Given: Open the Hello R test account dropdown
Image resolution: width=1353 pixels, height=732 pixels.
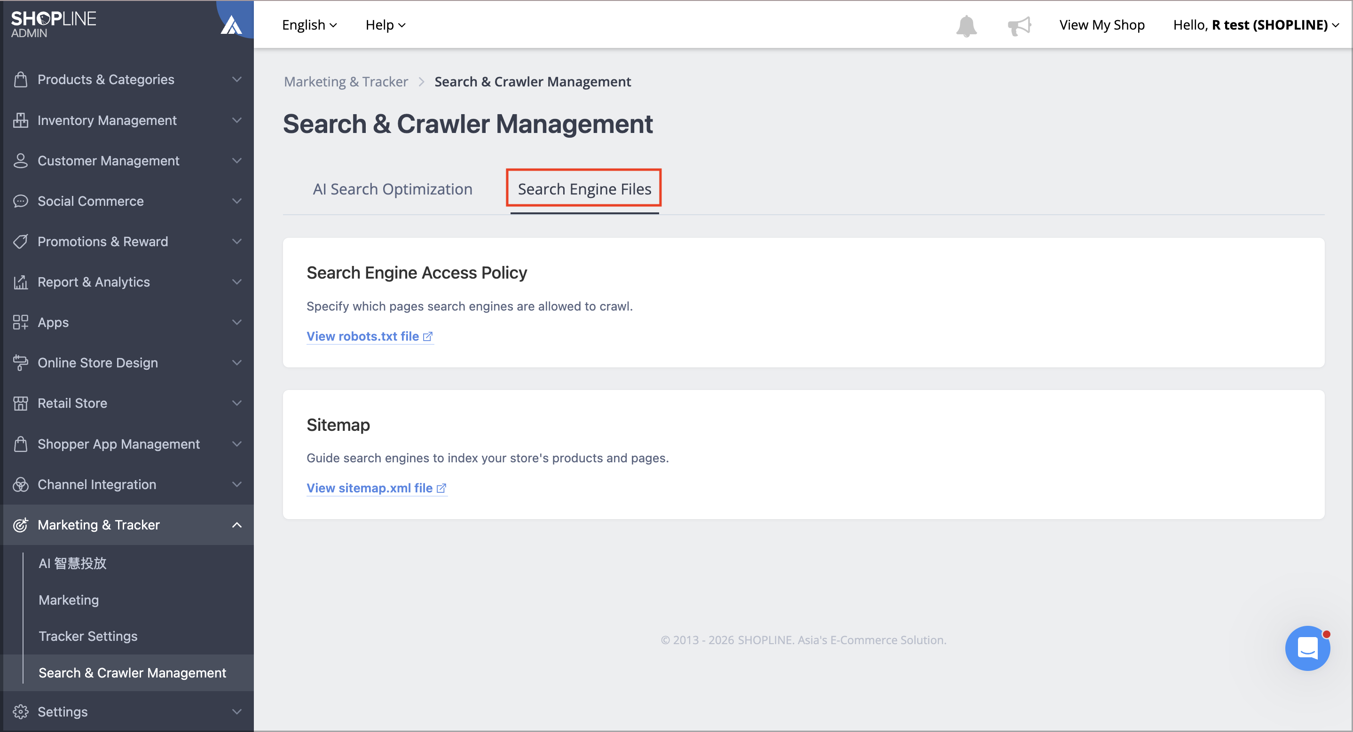Looking at the screenshot, I should pos(1255,24).
